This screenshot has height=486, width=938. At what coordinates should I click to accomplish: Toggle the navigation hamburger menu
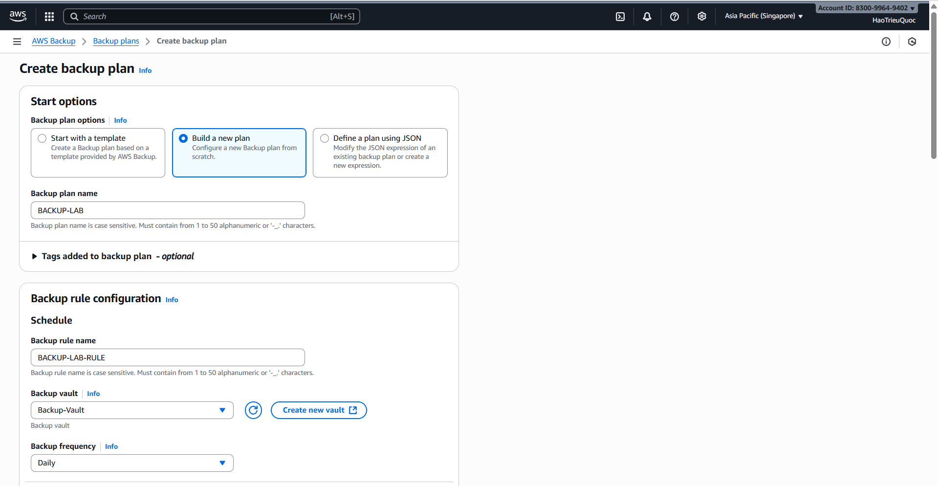click(17, 41)
